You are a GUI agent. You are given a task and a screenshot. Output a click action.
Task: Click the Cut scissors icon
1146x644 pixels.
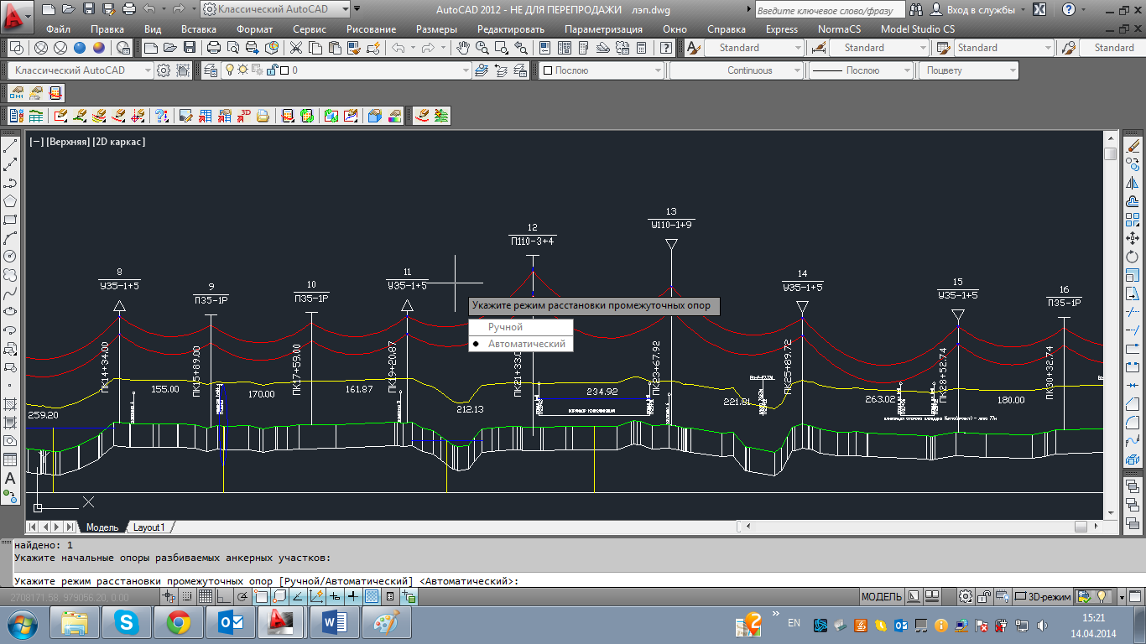click(296, 48)
